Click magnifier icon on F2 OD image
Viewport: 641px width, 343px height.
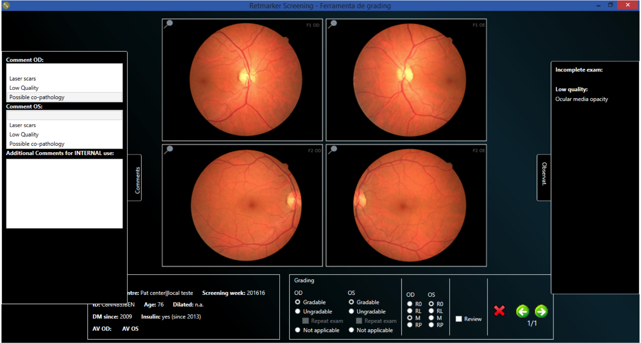tap(168, 149)
